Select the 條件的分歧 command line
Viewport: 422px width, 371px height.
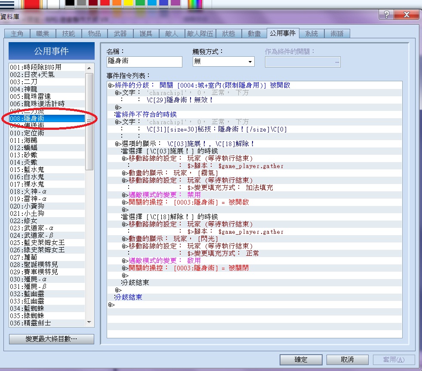coord(255,85)
